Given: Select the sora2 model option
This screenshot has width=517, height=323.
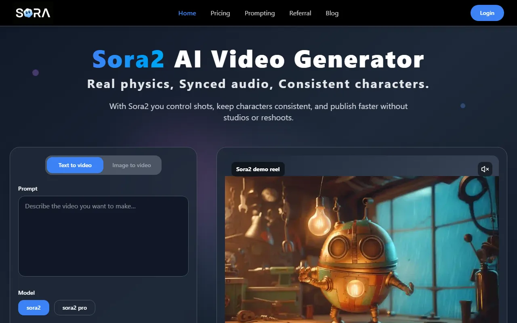Looking at the screenshot, I should coord(34,308).
